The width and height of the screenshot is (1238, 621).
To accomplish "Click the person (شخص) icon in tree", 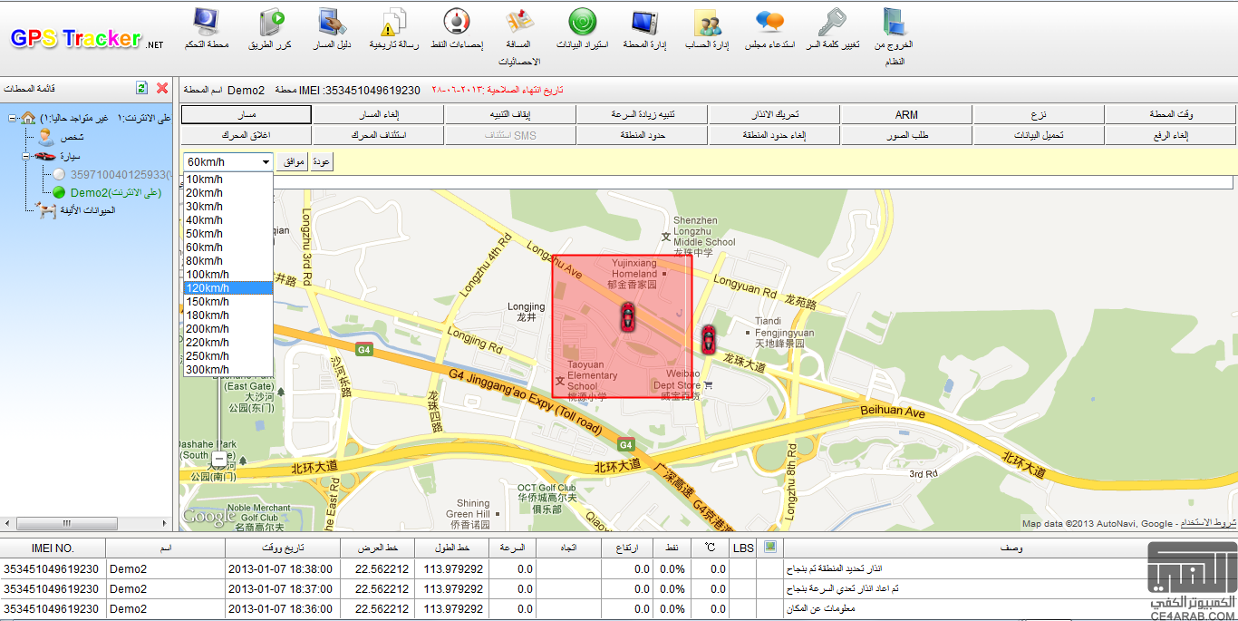I will click(x=46, y=137).
